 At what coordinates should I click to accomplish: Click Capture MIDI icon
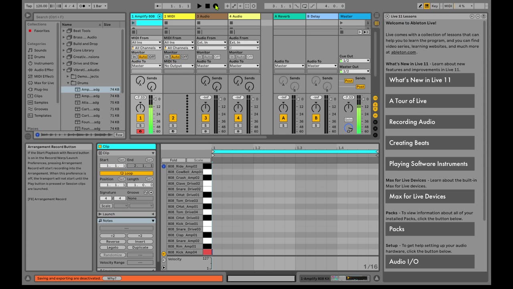pyautogui.click(x=247, y=6)
